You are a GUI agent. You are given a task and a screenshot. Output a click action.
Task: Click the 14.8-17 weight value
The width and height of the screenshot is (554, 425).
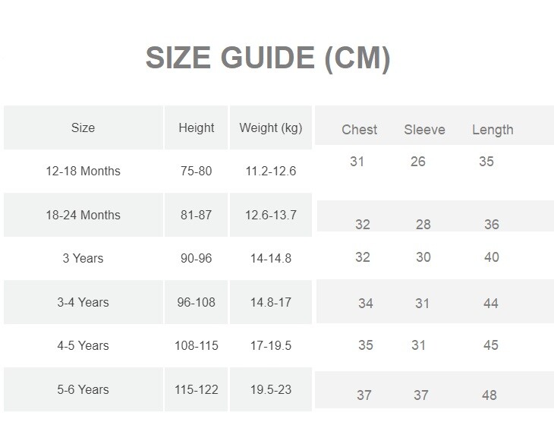pyautogui.click(x=271, y=302)
